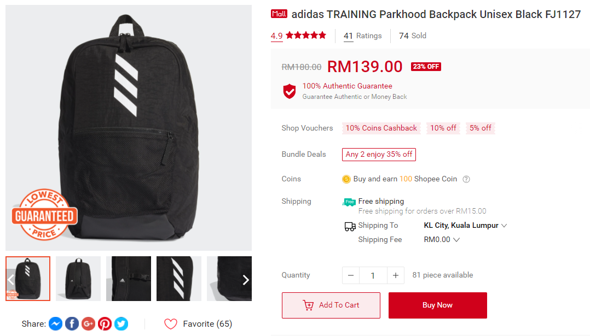Show next product thumbnails arrow
The image size is (590, 336).
click(245, 280)
